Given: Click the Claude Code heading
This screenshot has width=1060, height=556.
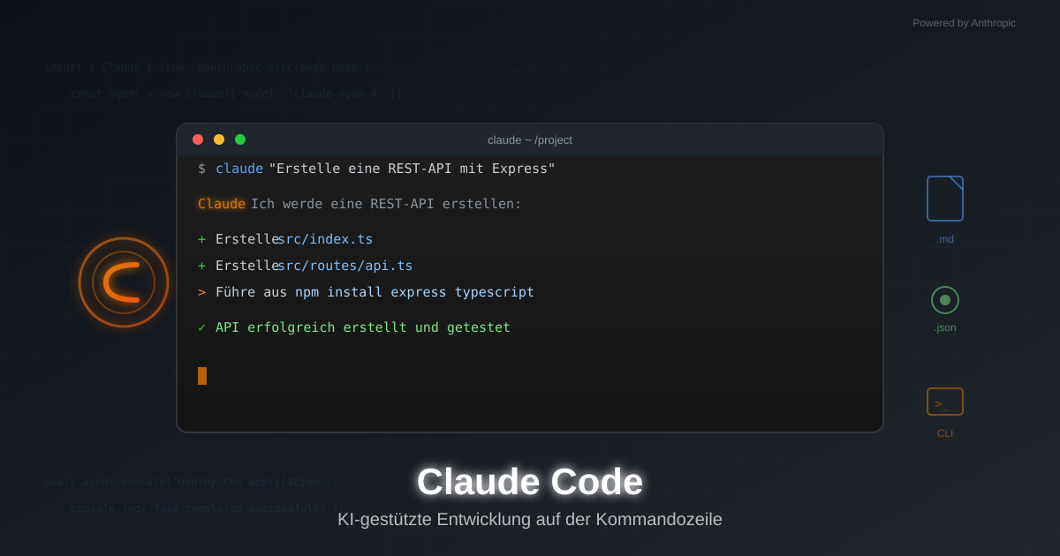Looking at the screenshot, I should 529,482.
